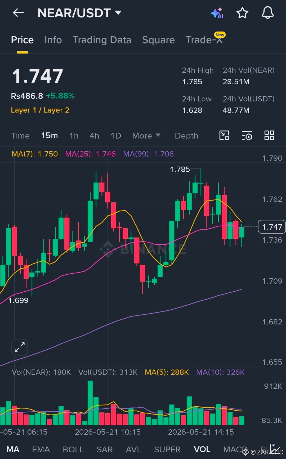Screen dimensions: 286x459
Task: Expand the More timeframes dropdown
Action: pos(146,136)
